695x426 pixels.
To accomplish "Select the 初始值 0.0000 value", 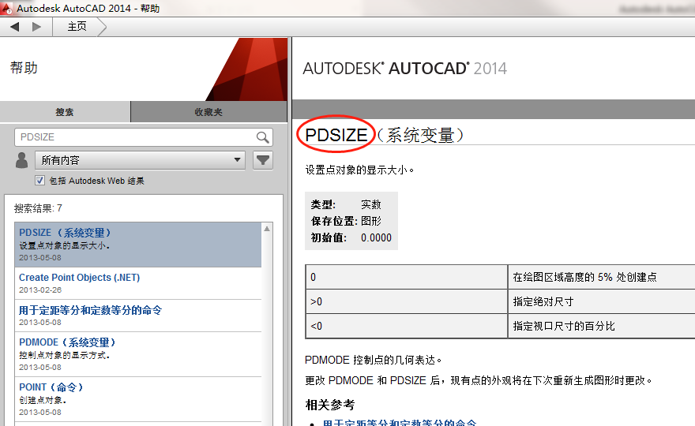I will (376, 237).
